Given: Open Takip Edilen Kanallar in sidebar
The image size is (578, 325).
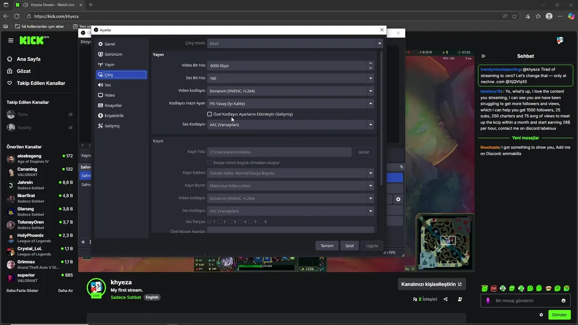Looking at the screenshot, I should click(x=41, y=83).
